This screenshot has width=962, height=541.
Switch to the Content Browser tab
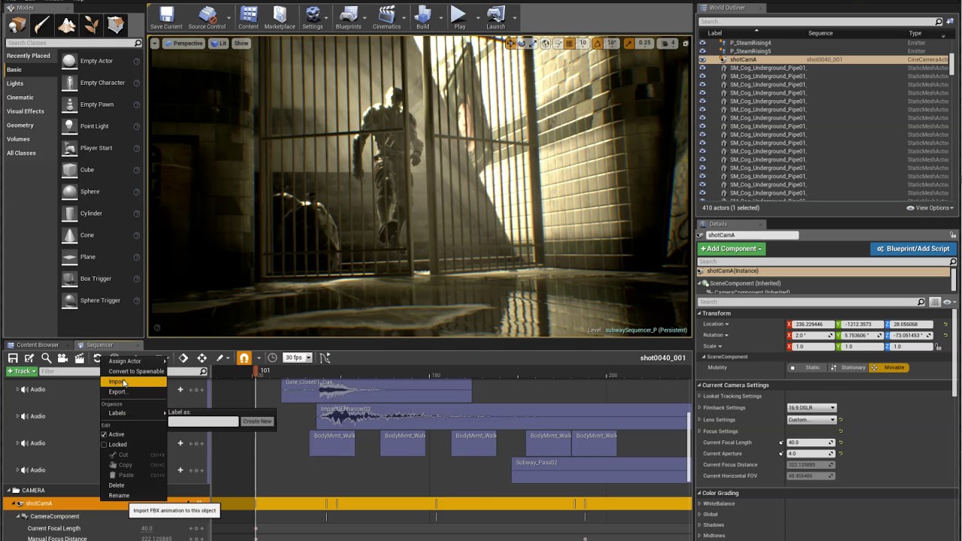pyautogui.click(x=37, y=345)
